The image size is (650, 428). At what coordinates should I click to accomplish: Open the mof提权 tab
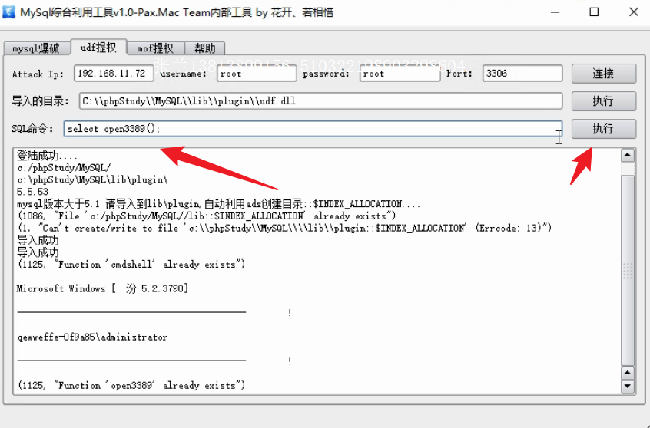point(155,48)
